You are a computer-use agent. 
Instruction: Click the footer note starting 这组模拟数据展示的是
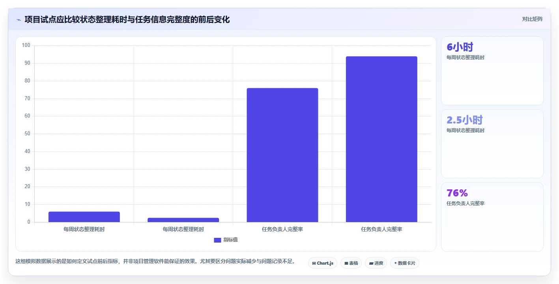155,261
